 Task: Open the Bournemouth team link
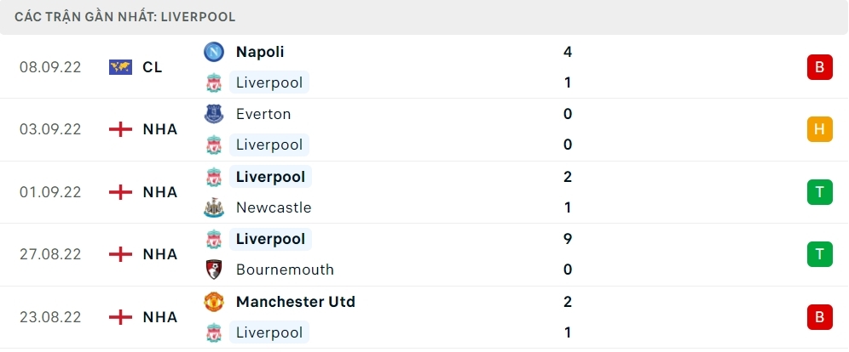click(x=285, y=270)
